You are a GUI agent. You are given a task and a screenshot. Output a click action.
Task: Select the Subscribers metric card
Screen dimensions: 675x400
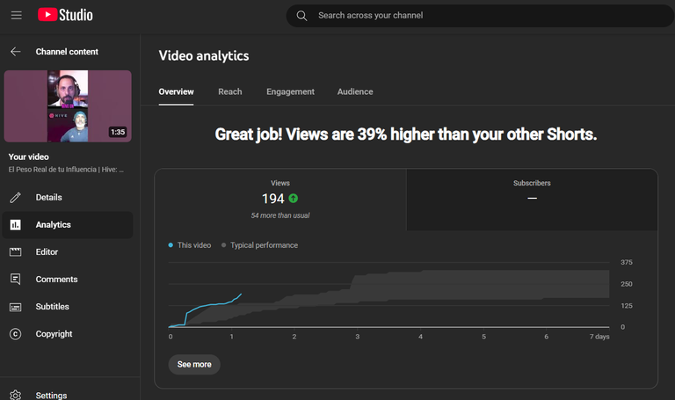[532, 200]
